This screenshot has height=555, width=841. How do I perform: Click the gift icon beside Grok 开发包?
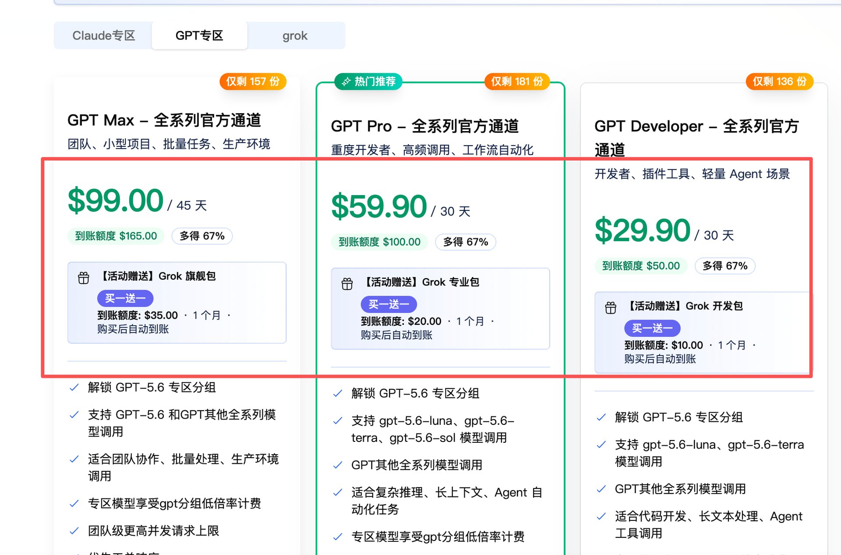click(611, 308)
